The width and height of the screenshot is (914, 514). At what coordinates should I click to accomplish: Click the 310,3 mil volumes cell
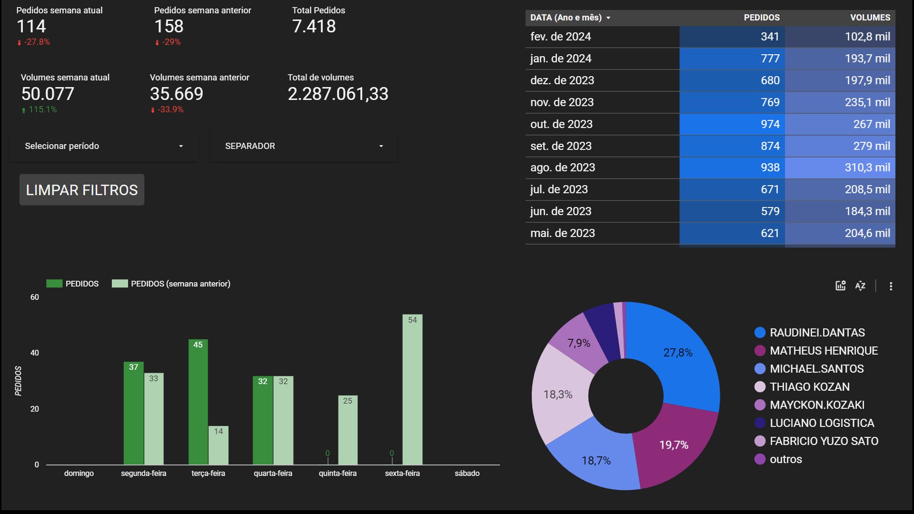pyautogui.click(x=840, y=168)
